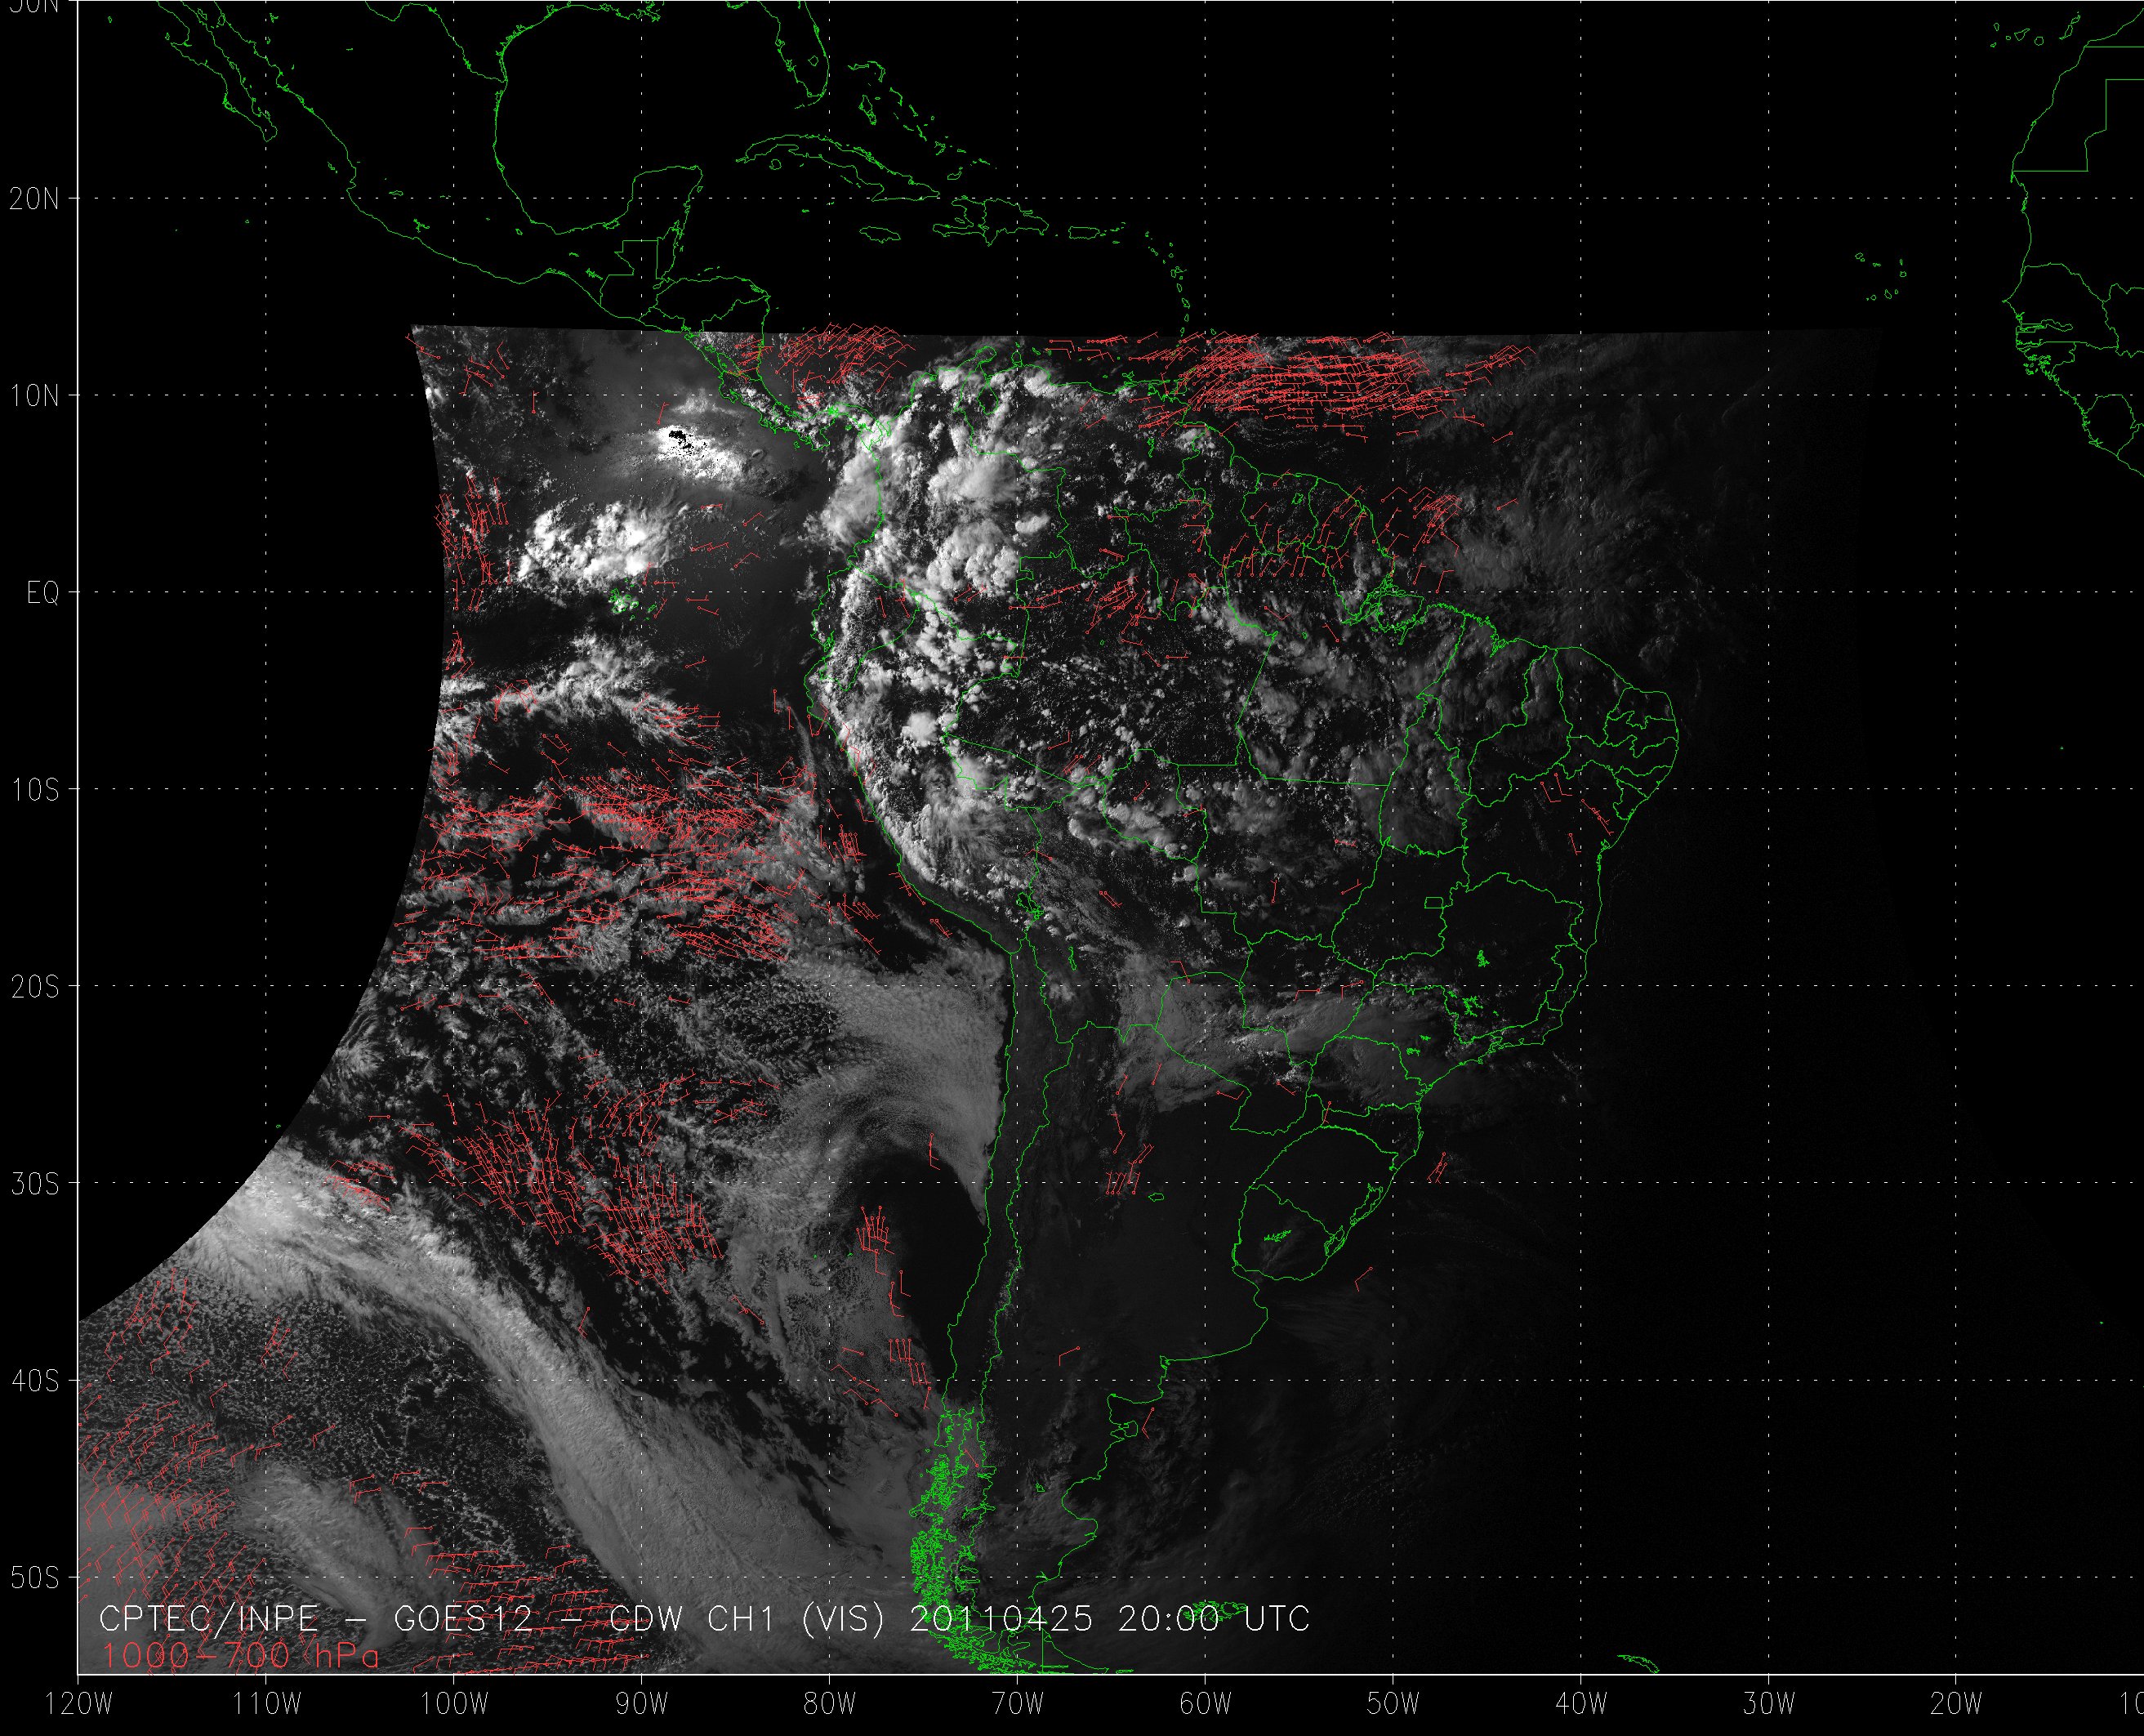This screenshot has width=2144, height=1736.
Task: Click the 50S latitude label
Action: (x=35, y=1578)
